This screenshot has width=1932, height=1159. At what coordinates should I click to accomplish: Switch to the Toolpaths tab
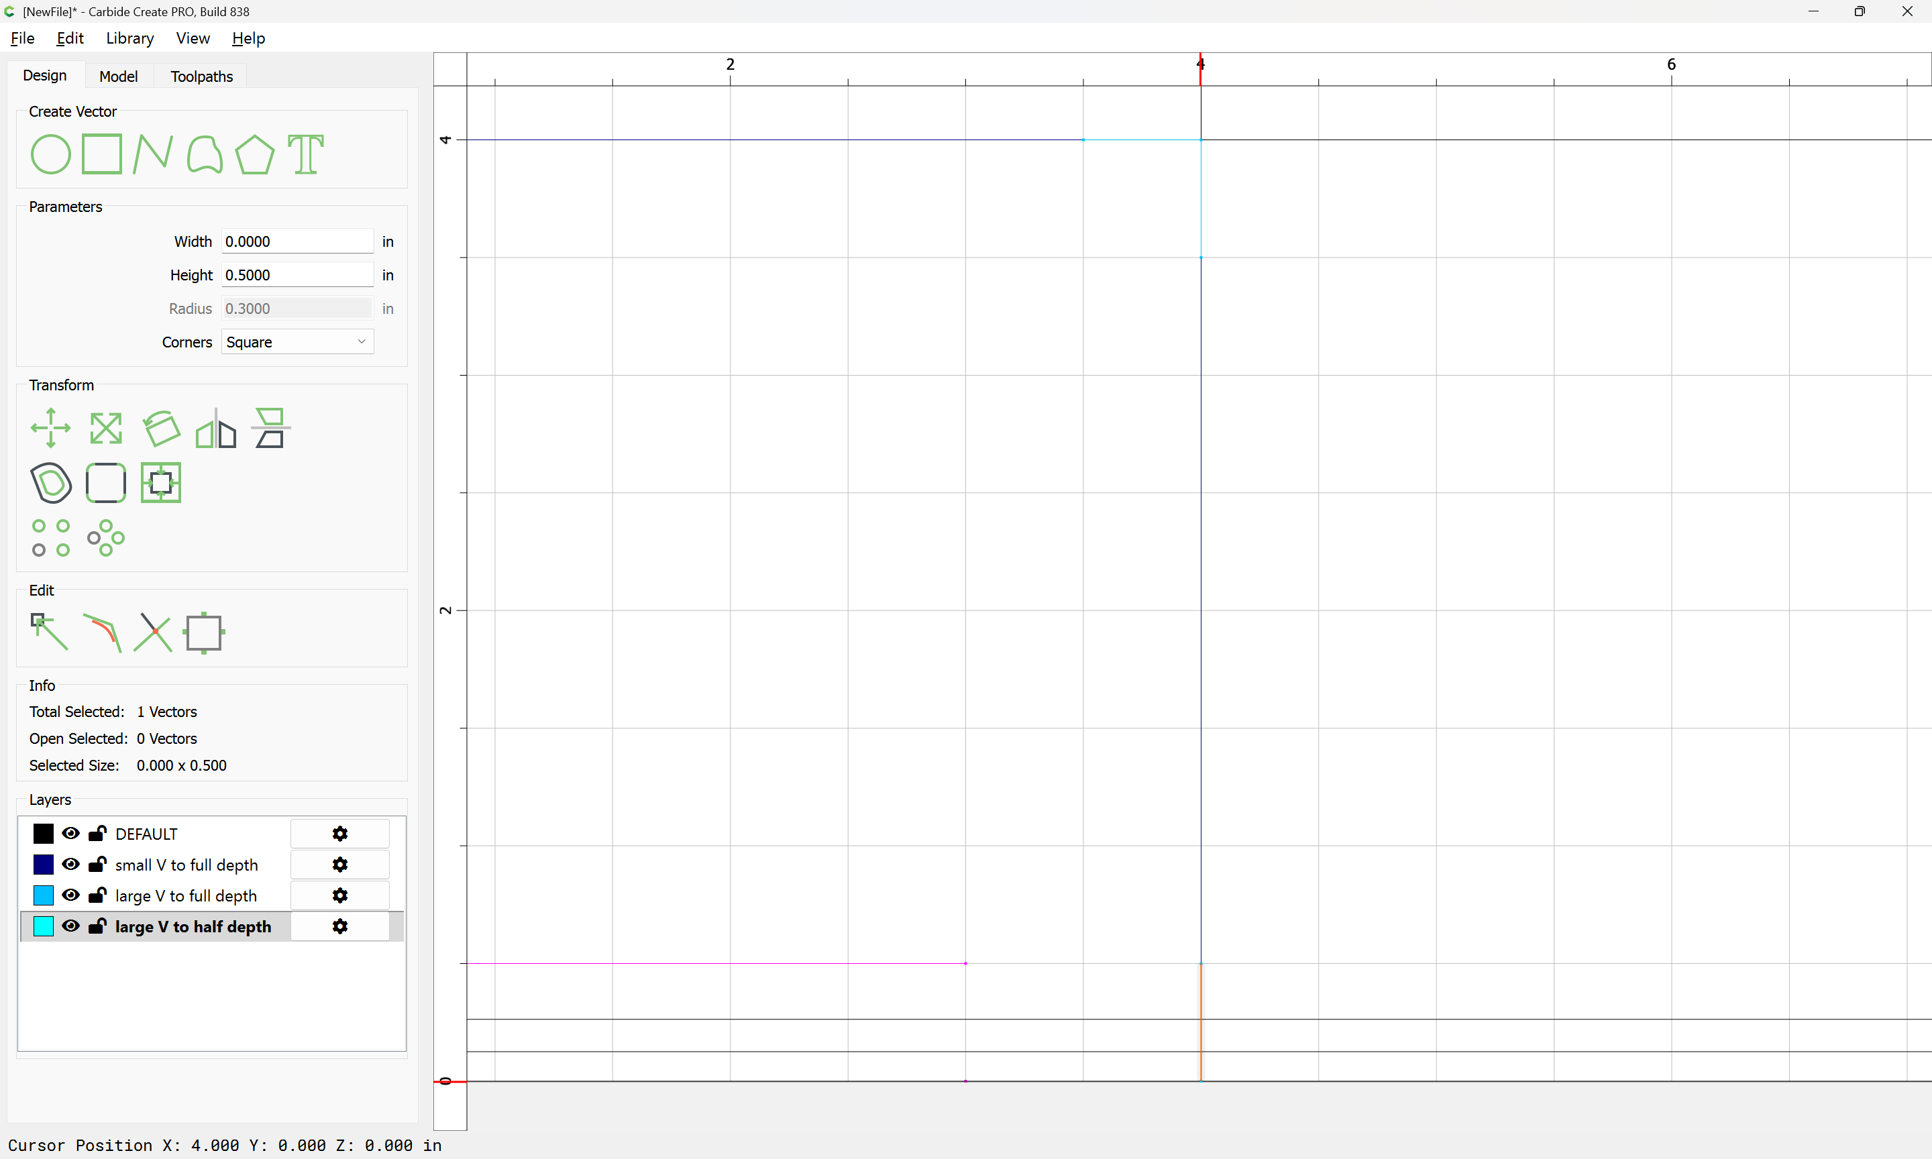(x=201, y=76)
